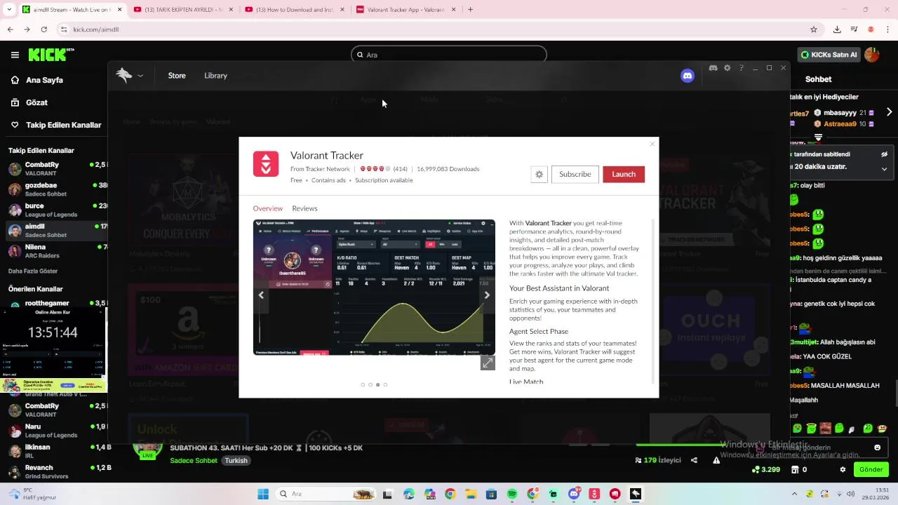Select the second carousel dot indicator
898x505 pixels.
pyautogui.click(x=370, y=384)
